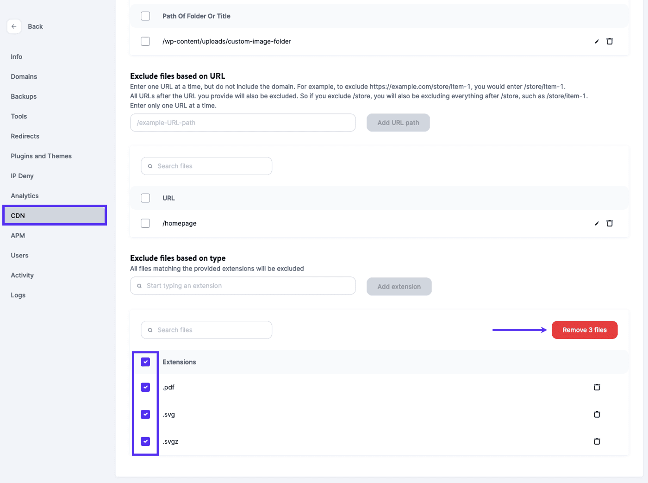Screen dimensions: 648x483
Task: Click the magnifier icon in the extensions search box
Action: tap(150, 330)
